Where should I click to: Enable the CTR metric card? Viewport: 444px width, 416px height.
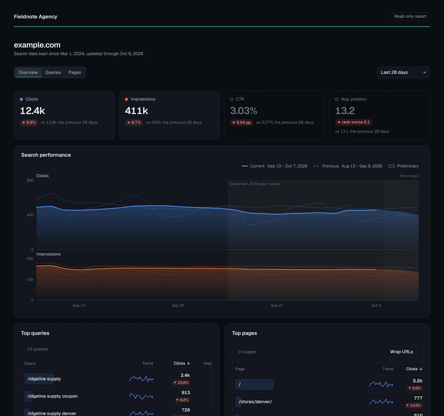click(274, 115)
